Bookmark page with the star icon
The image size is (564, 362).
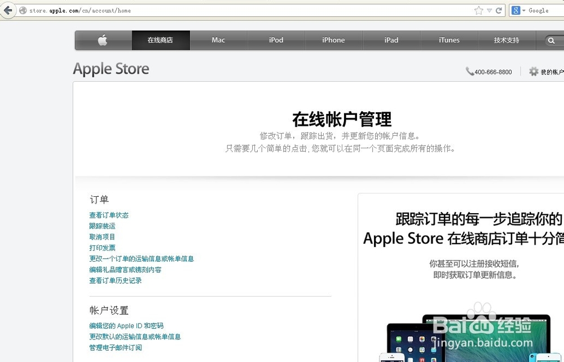tap(478, 10)
